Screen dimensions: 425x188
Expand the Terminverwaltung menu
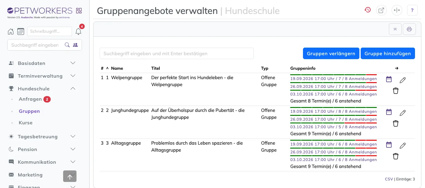(42, 76)
